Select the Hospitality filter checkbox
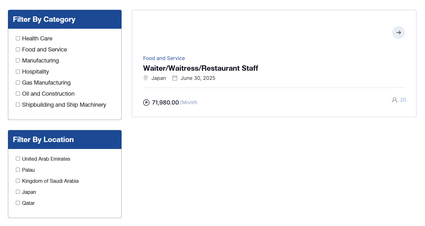The image size is (425, 226). pyautogui.click(x=18, y=72)
